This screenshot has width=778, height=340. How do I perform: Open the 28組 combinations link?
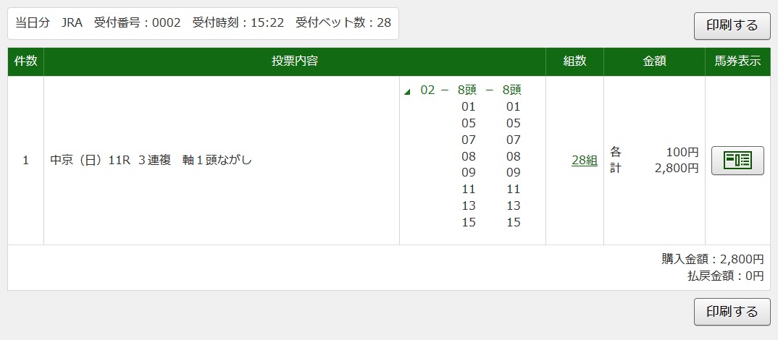(584, 161)
